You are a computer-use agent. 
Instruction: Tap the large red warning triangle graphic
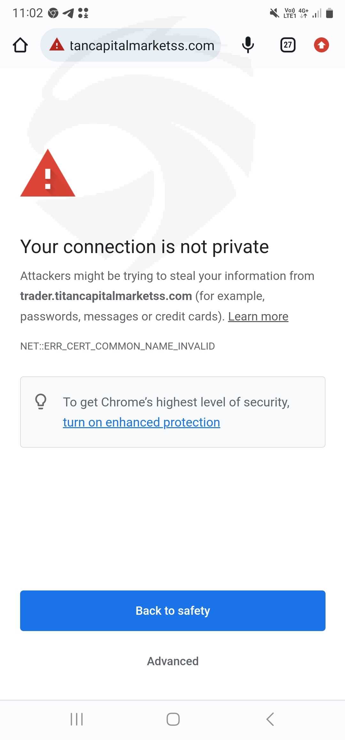pyautogui.click(x=48, y=174)
